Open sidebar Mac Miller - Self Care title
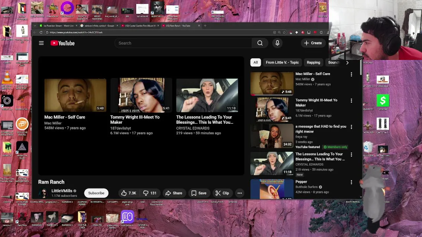Viewport: 422px width, 237px height. pyautogui.click(x=313, y=74)
